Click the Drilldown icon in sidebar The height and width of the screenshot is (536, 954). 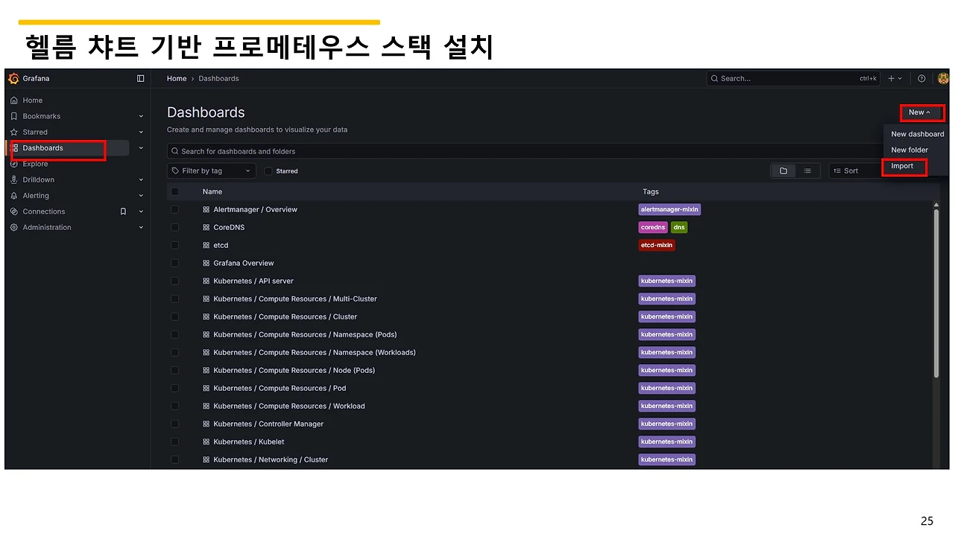14,179
